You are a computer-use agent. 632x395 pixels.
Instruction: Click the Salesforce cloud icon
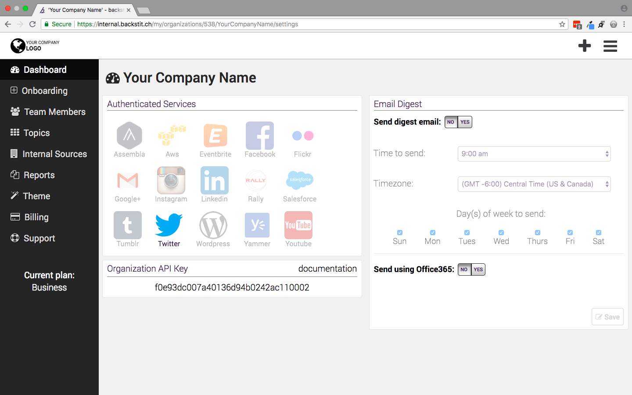(300, 180)
